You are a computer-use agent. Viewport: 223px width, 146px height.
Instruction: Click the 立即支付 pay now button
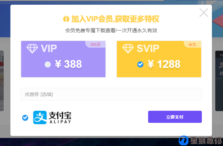click(175, 117)
